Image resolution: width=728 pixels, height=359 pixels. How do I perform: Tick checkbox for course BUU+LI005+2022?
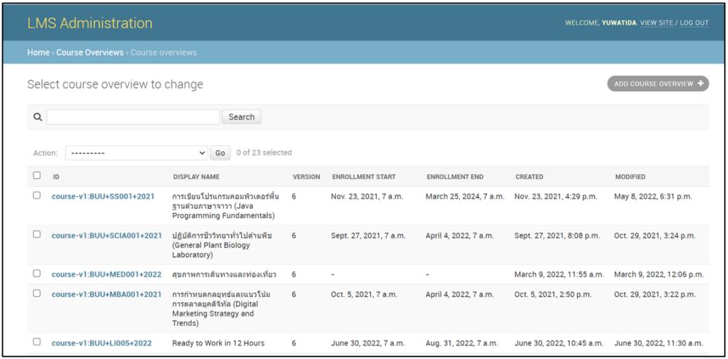(37, 342)
